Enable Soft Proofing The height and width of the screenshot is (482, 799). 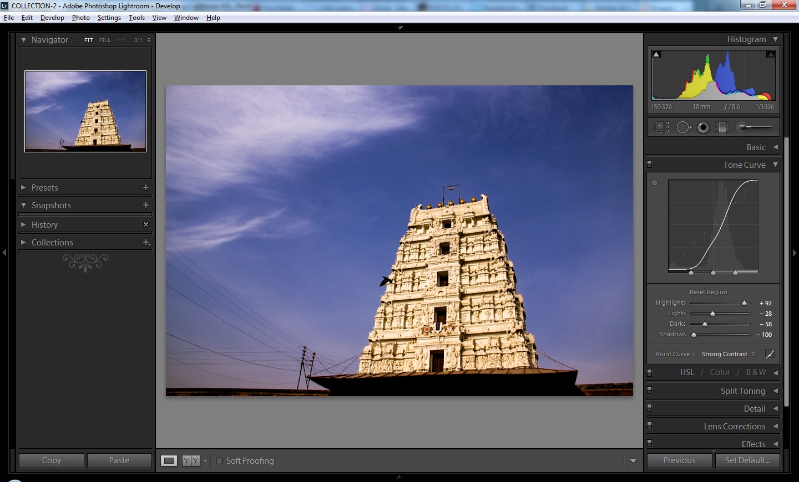click(219, 460)
